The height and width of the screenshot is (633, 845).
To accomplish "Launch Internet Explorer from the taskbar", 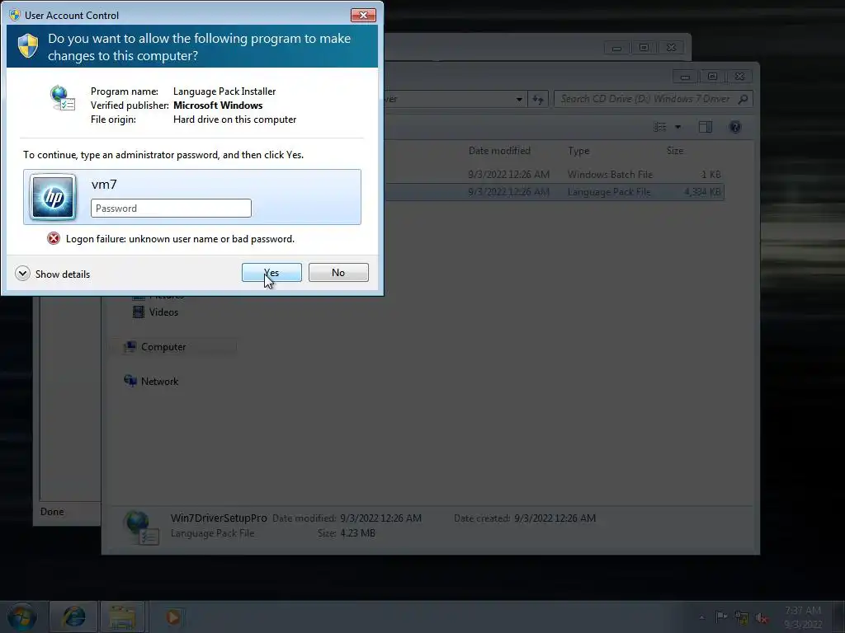I will point(73,617).
